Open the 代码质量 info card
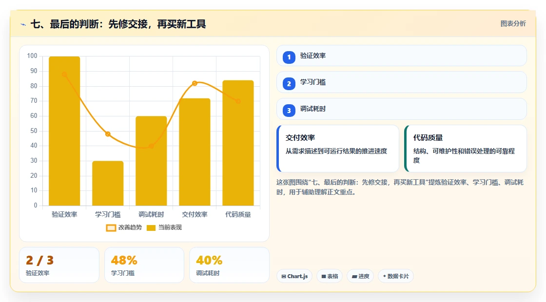Image resolution: width=546 pixels, height=302 pixels. click(466, 149)
